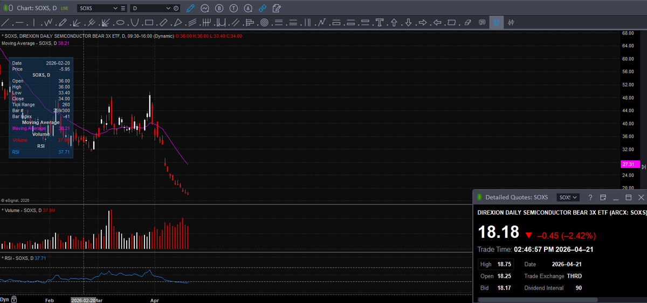Toggle the Dyn lock at chart bottom

click(15, 299)
